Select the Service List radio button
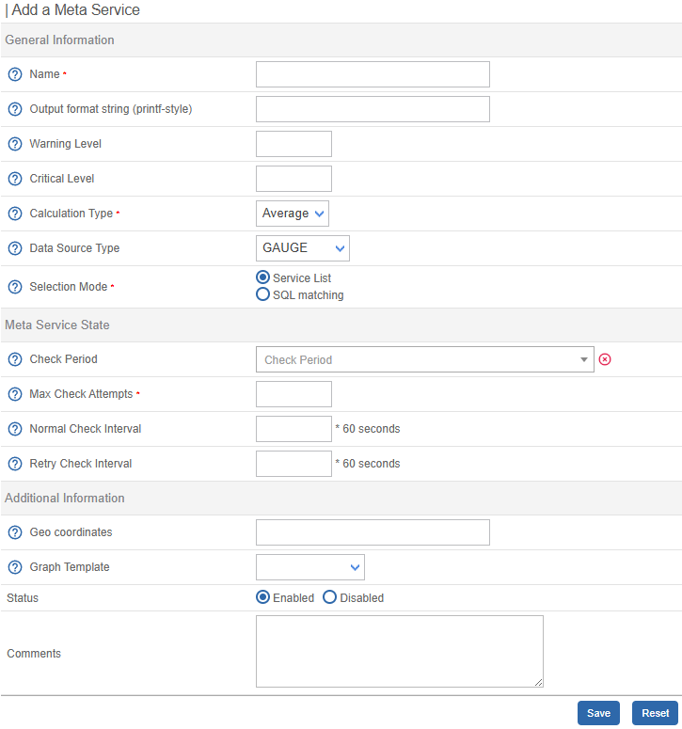 (263, 277)
